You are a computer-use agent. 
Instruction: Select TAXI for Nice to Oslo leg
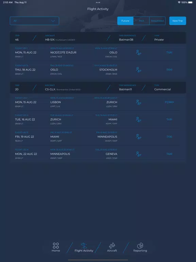click(169, 53)
